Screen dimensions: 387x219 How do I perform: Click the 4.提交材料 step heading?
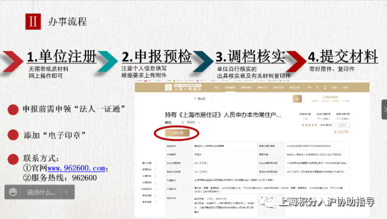(343, 57)
